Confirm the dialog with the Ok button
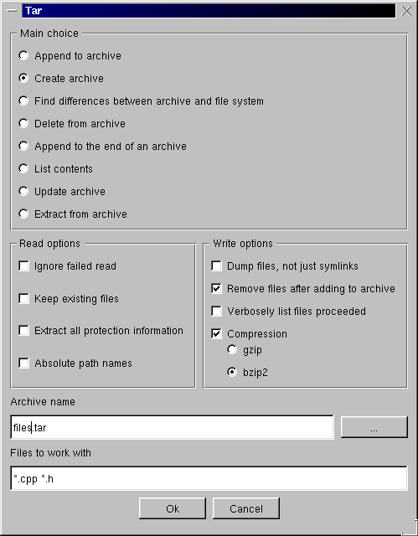 coord(173,508)
